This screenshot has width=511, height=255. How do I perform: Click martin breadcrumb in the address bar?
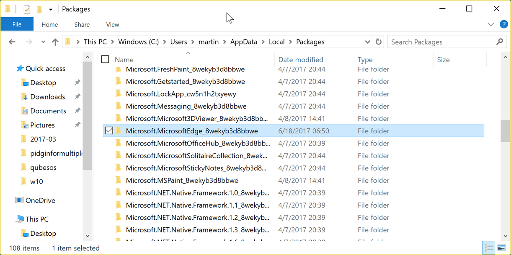coord(209,42)
